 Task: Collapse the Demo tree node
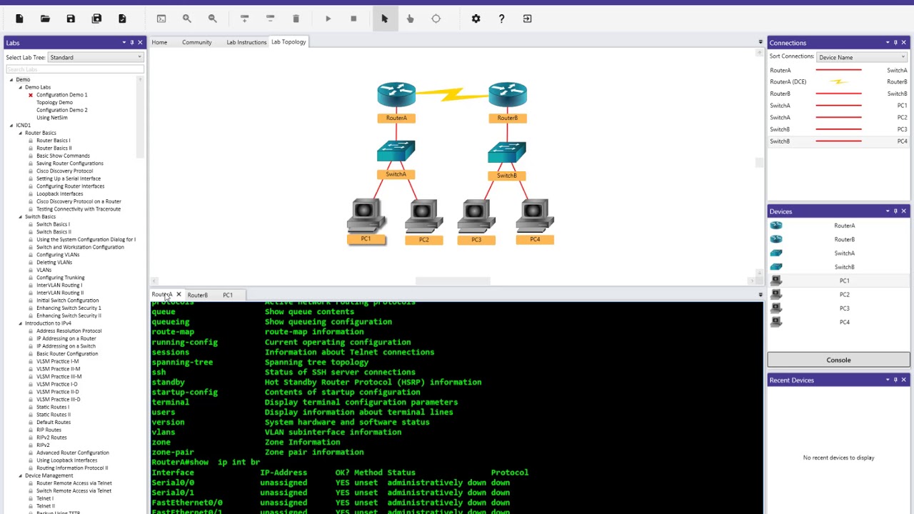point(11,79)
